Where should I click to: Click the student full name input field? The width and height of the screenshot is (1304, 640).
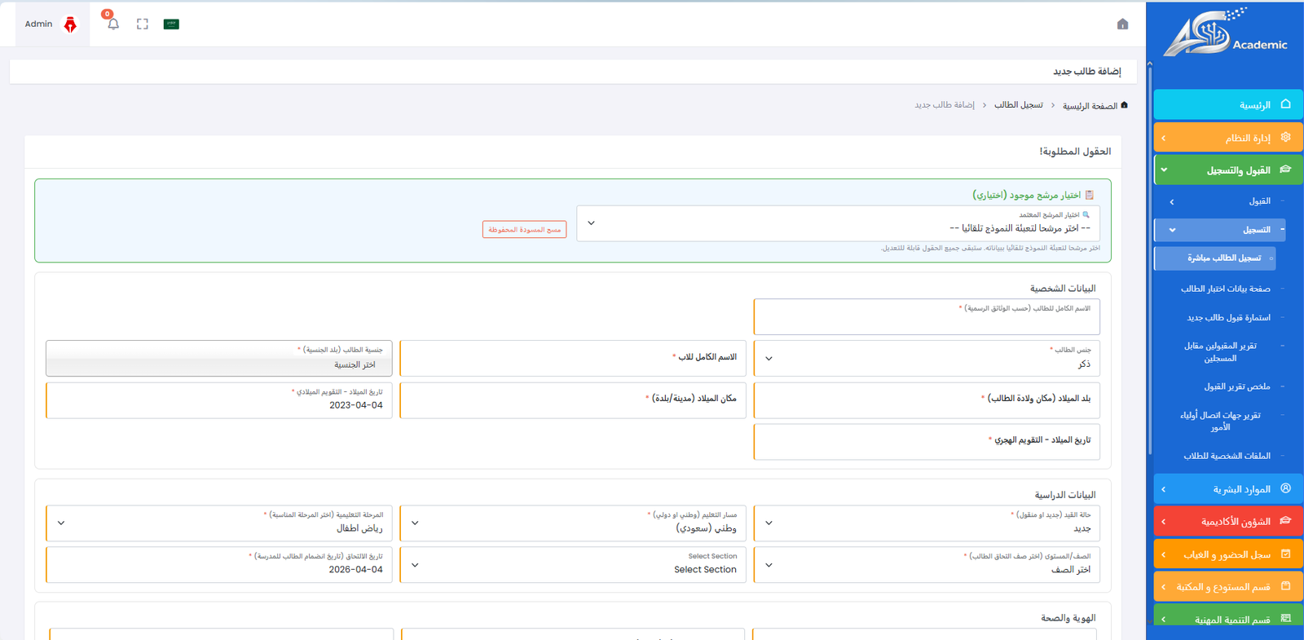point(927,320)
